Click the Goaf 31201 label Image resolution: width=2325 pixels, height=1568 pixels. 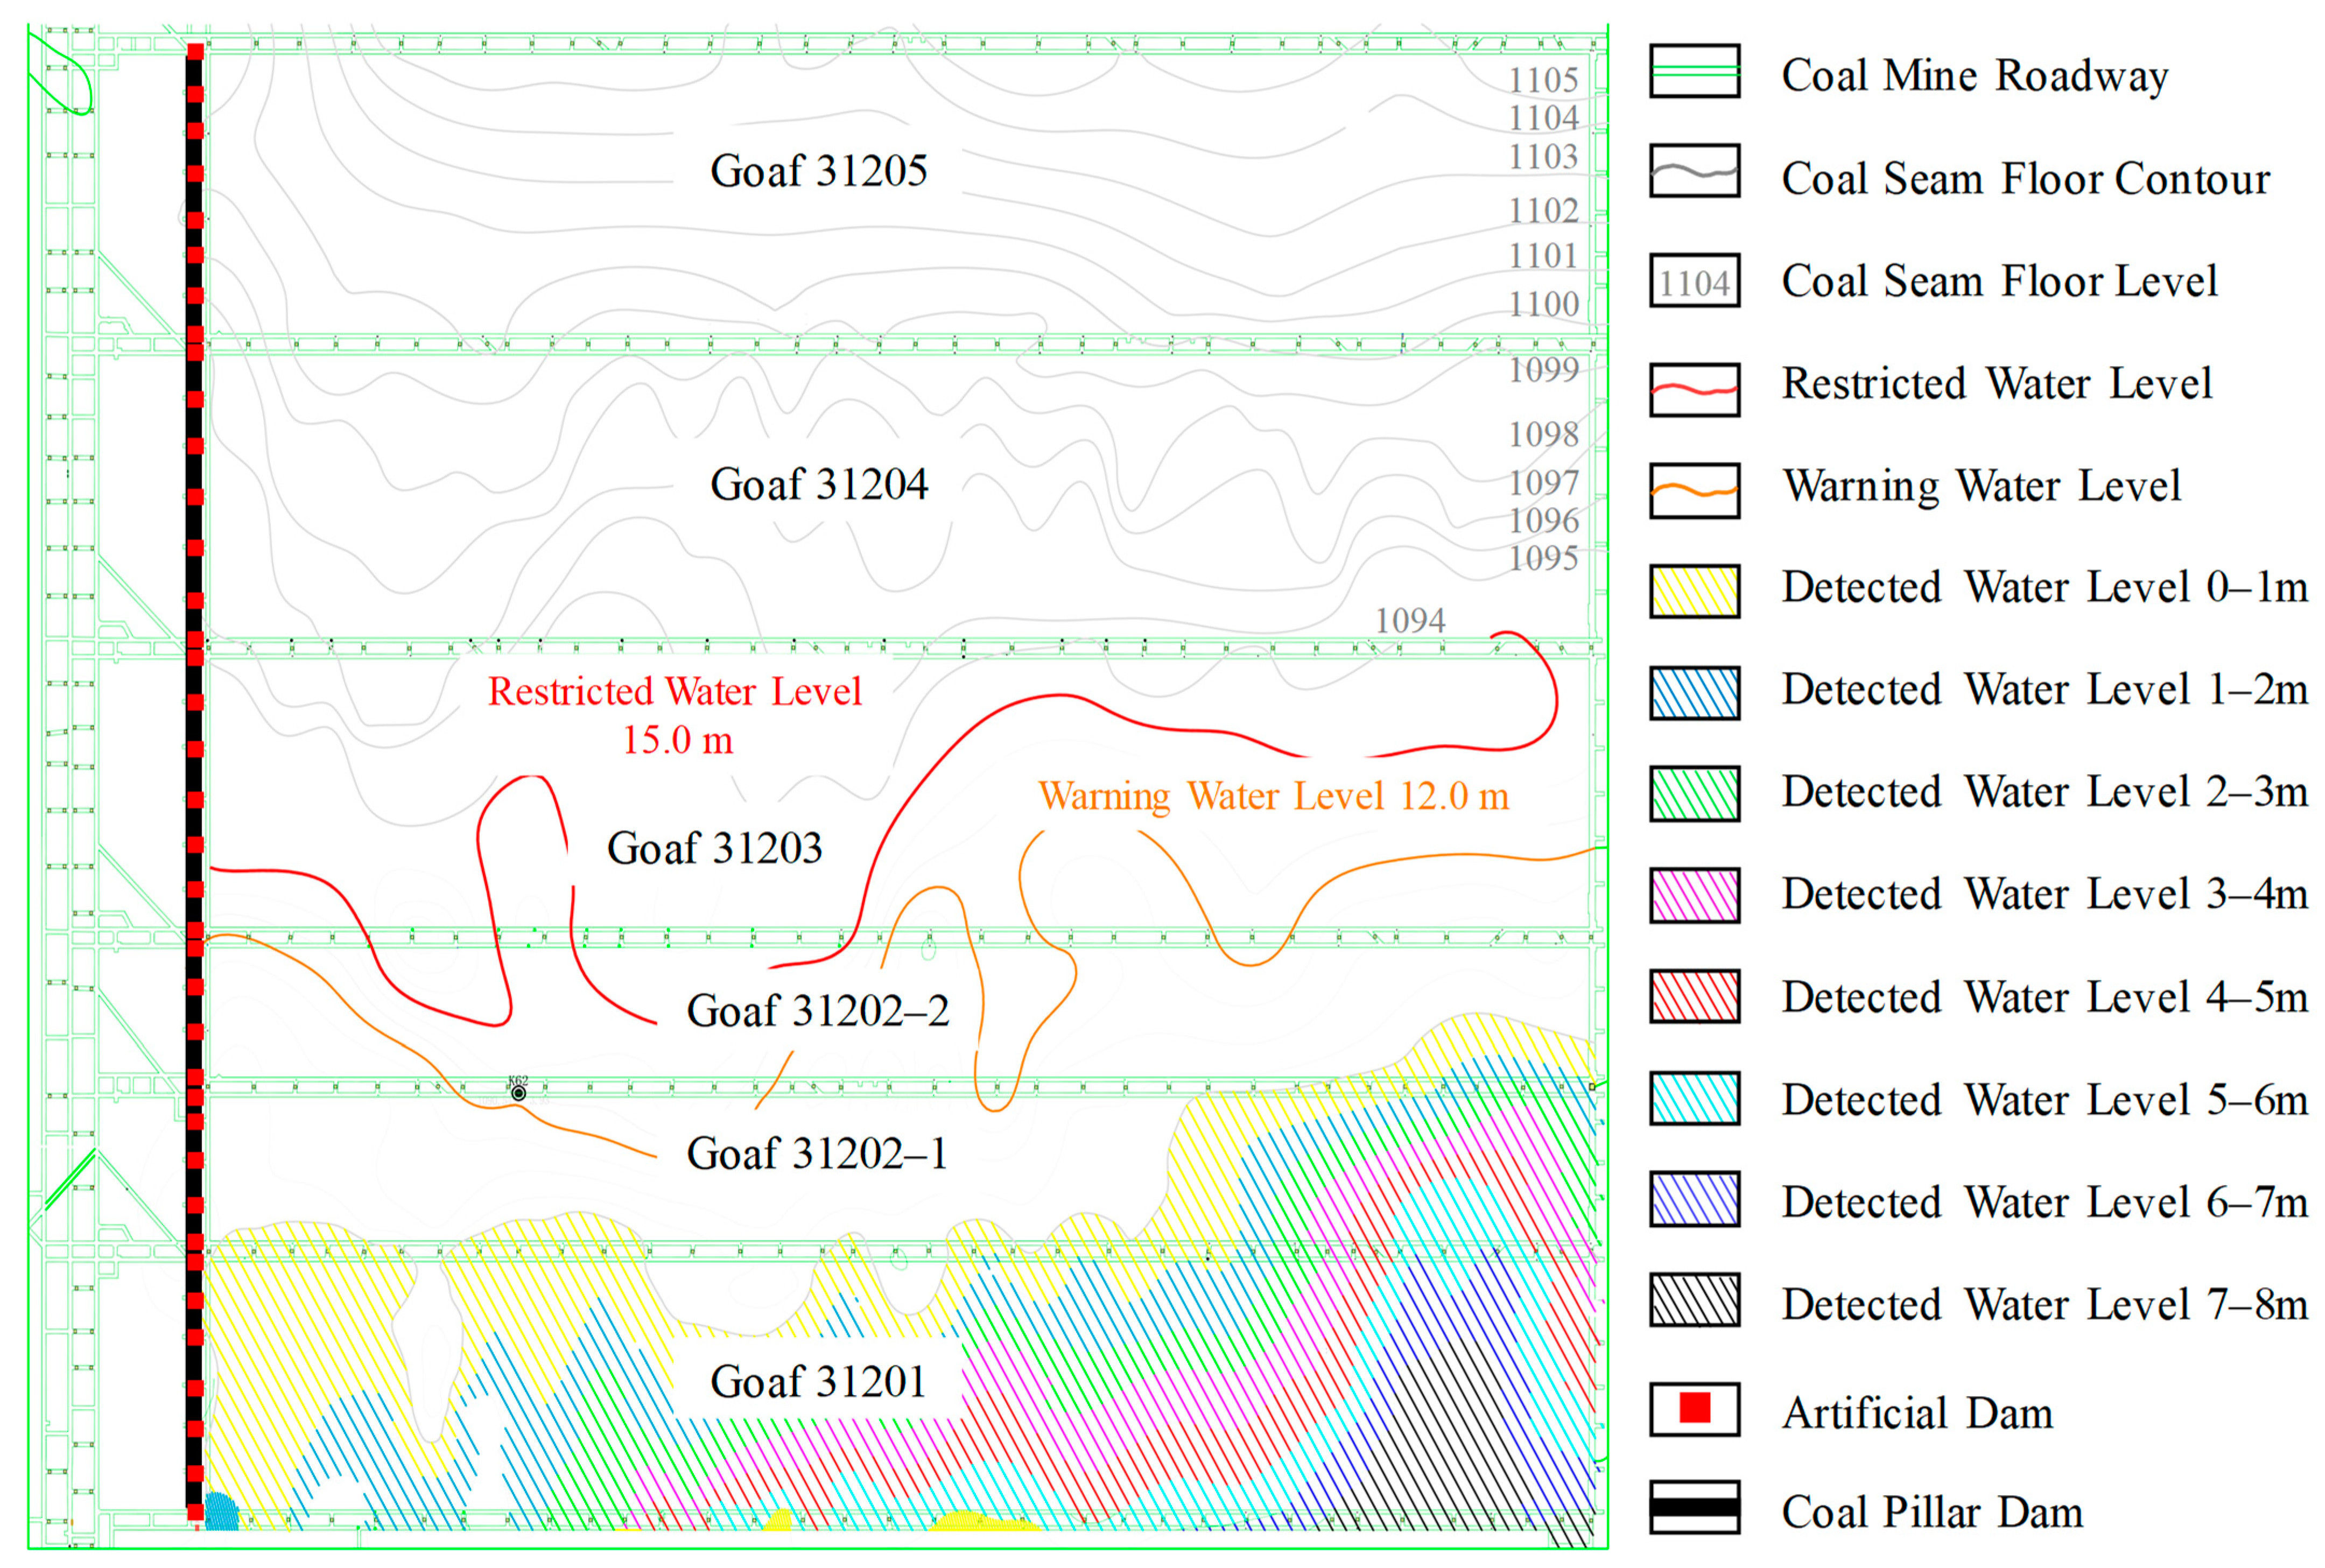(818, 1382)
